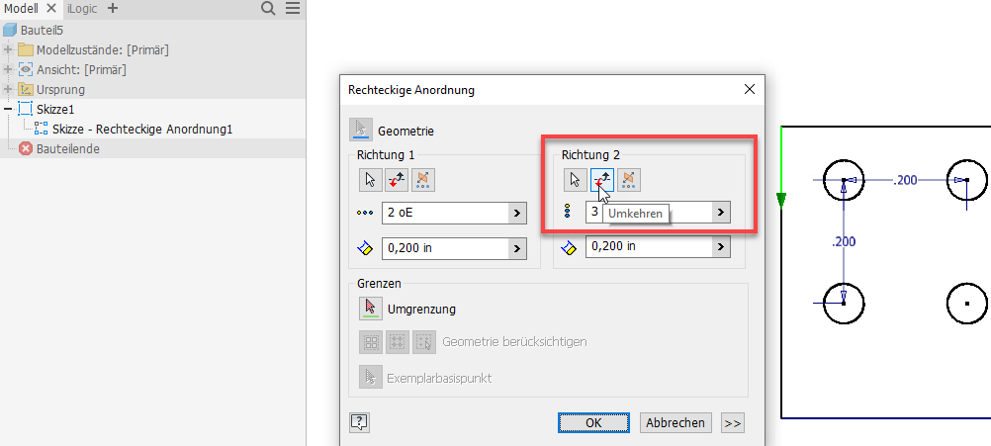Confirm the pattern with OK
This screenshot has height=446, width=991.
593,422
